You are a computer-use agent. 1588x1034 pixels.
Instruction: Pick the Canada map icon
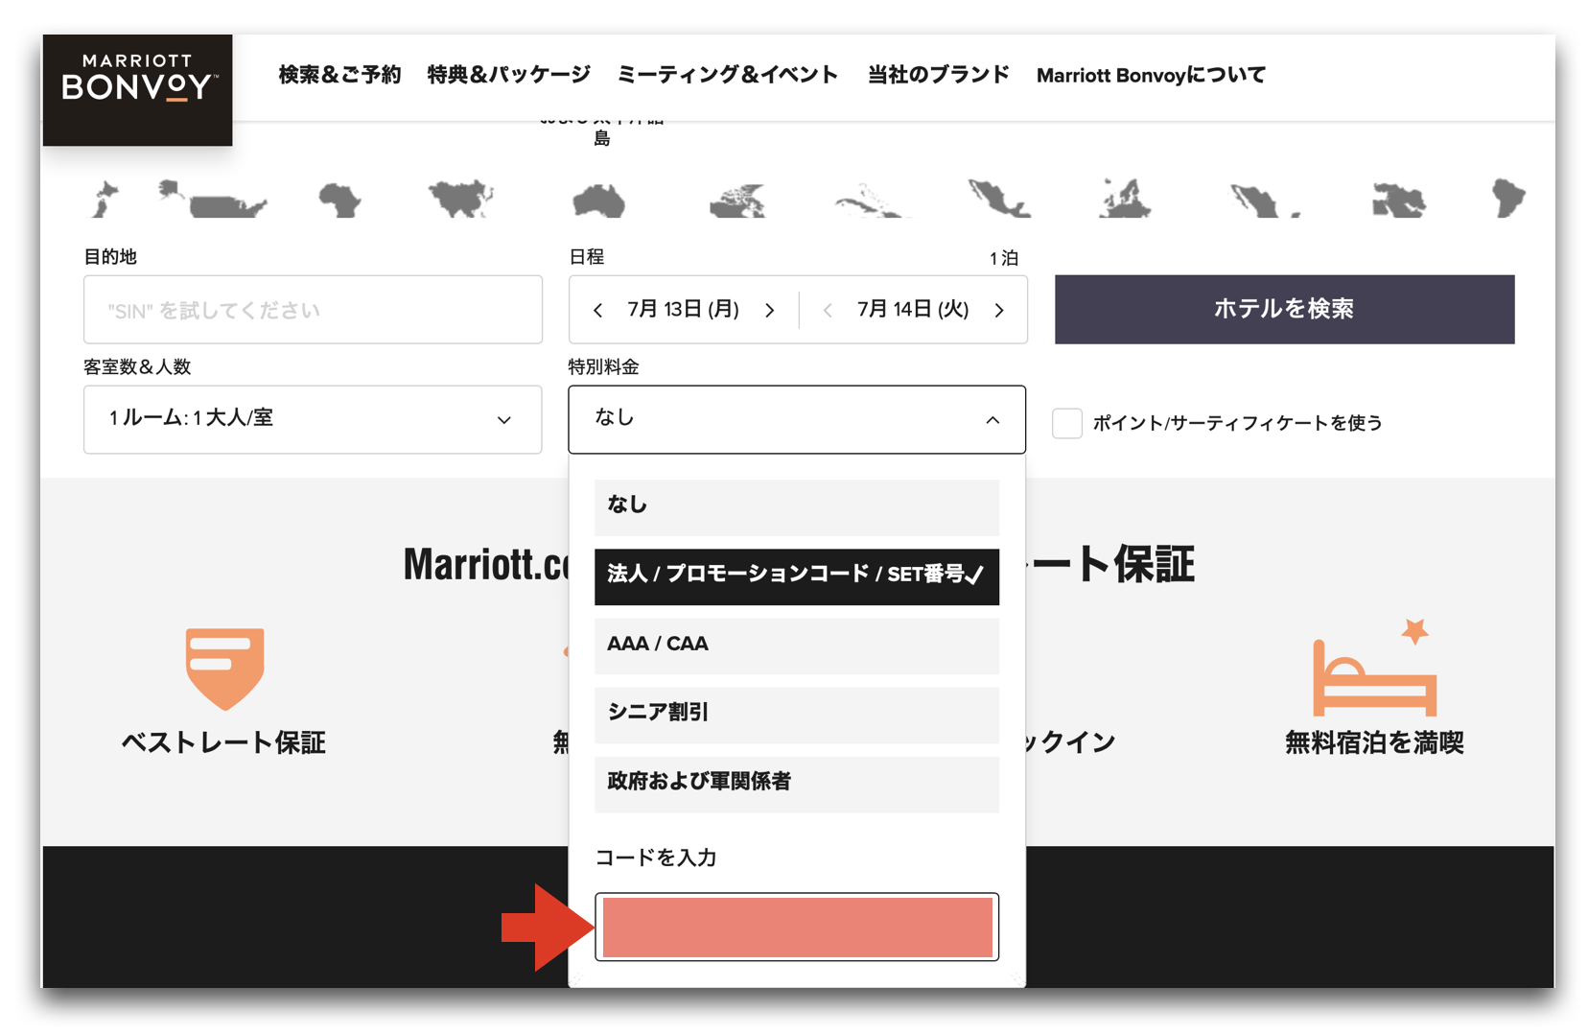tap(737, 200)
